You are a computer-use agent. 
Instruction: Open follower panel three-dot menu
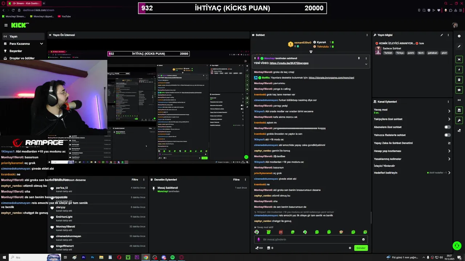coord(144,179)
